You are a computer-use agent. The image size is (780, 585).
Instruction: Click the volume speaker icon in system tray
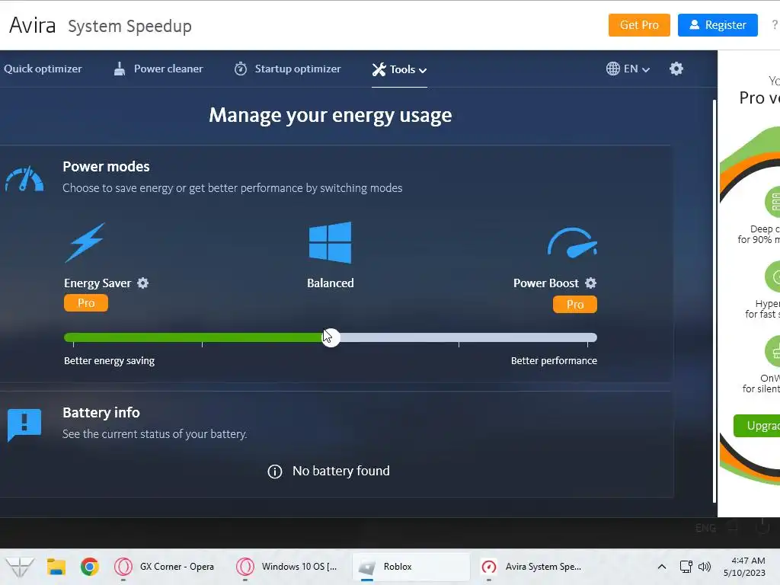coord(705,567)
